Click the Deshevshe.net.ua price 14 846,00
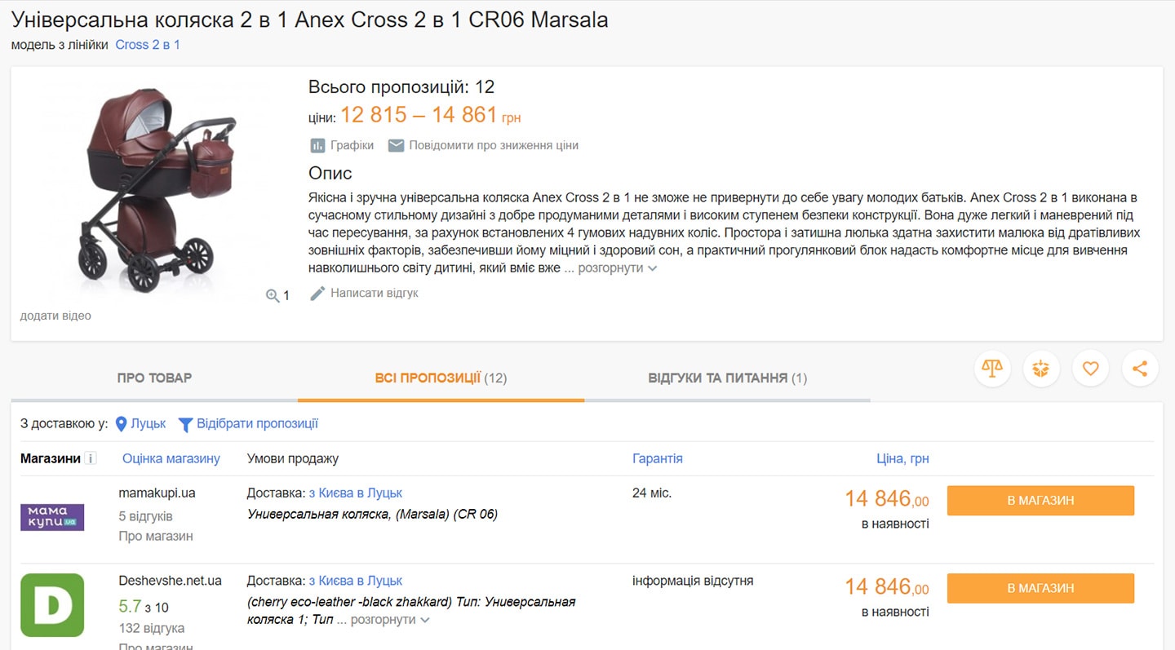This screenshot has height=650, width=1175. coord(887,586)
